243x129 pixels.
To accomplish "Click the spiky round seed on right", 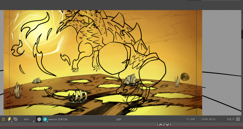I will (x=185, y=77).
